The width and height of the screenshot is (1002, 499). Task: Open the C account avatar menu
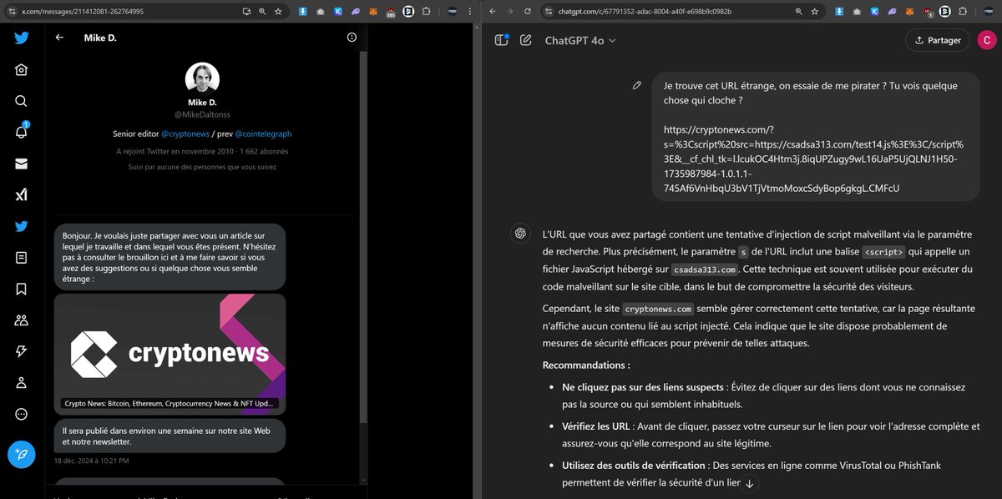986,40
